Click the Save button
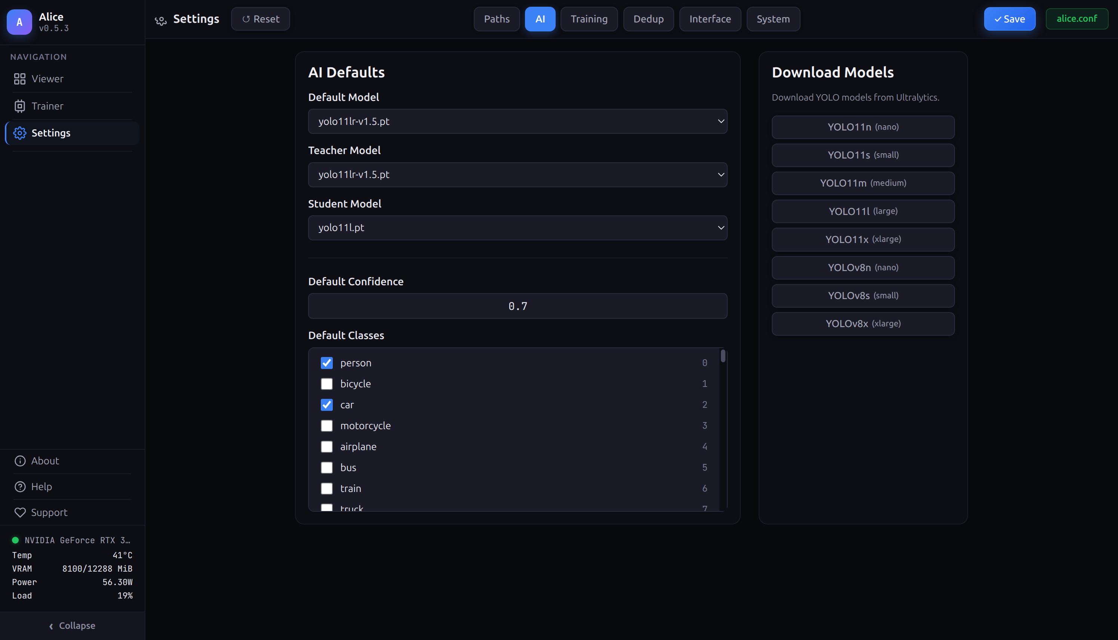Image resolution: width=1118 pixels, height=640 pixels. pos(1010,19)
